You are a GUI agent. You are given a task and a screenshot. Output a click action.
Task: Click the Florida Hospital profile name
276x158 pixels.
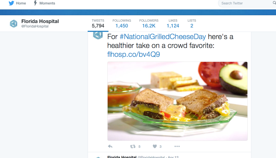pos(40,21)
